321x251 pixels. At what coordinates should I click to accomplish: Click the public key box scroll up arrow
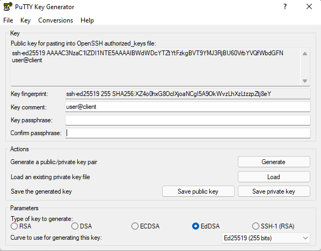(305, 54)
